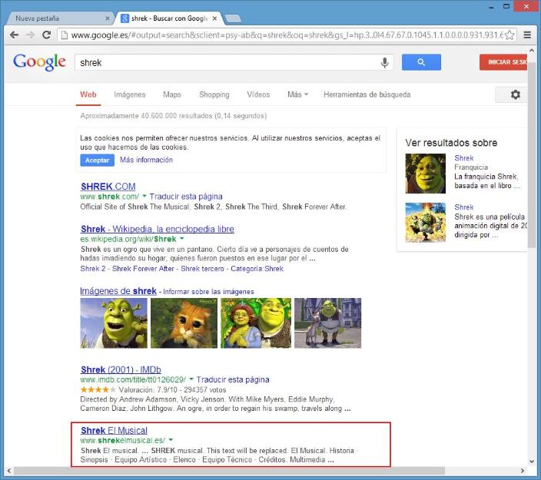Go back with the browser back arrow
Screen dimensions: 541x480
coord(14,35)
